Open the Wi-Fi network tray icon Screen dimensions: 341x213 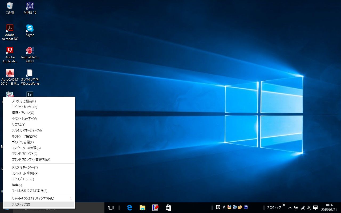303,208
